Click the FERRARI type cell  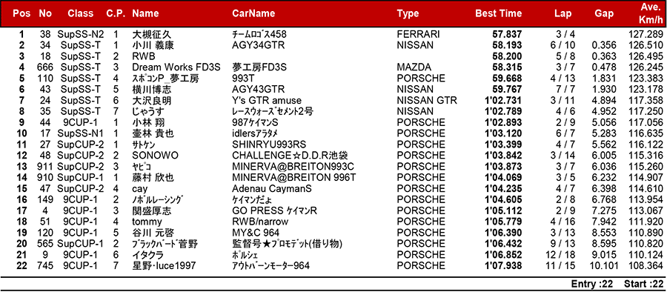click(x=418, y=34)
